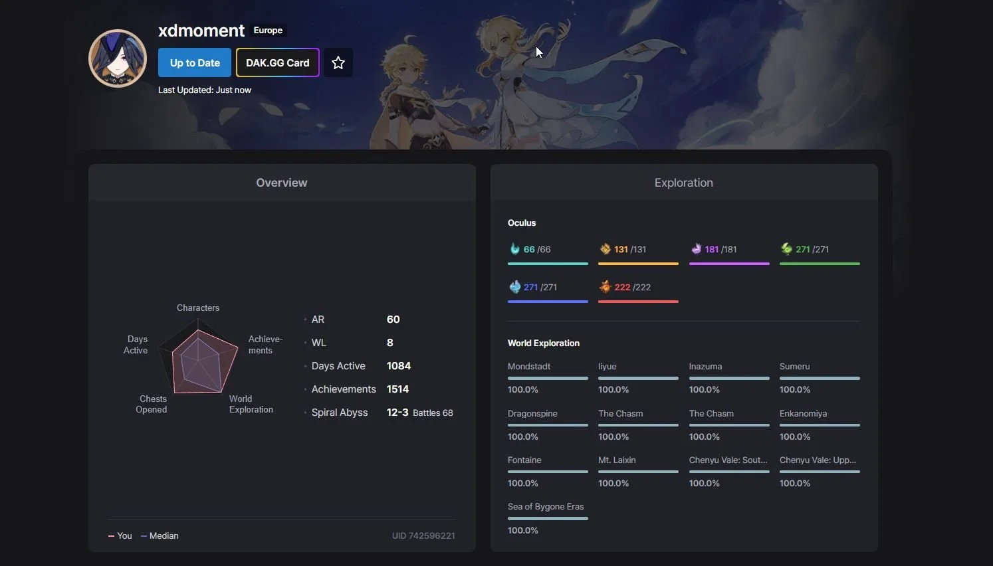Click the star favorite icon button
This screenshot has width=993, height=566.
pos(338,62)
